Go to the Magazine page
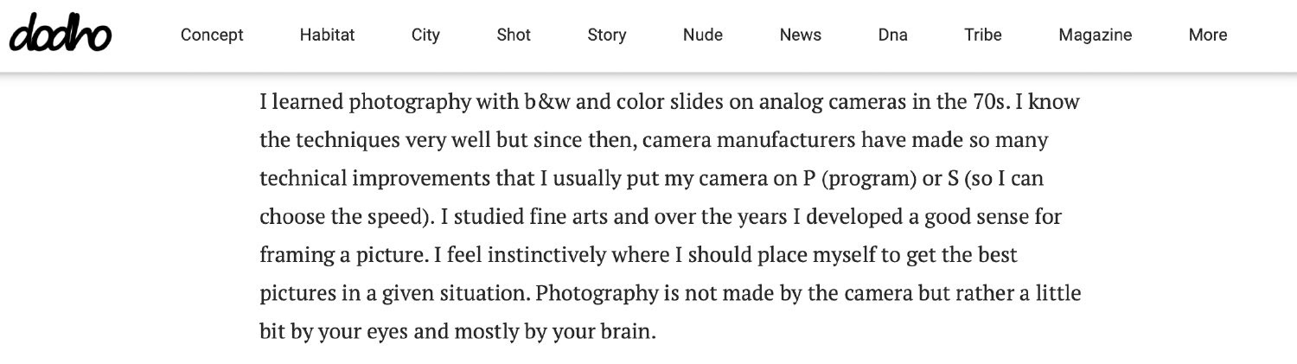 pos(1095,35)
